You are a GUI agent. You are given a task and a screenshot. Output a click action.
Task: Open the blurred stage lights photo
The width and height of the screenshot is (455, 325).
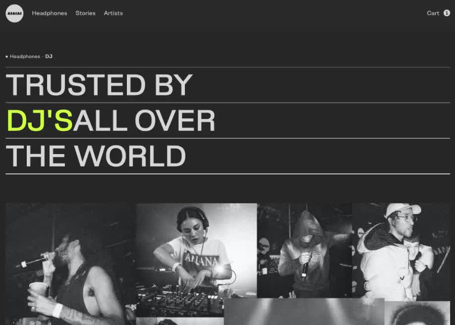tap(304, 311)
